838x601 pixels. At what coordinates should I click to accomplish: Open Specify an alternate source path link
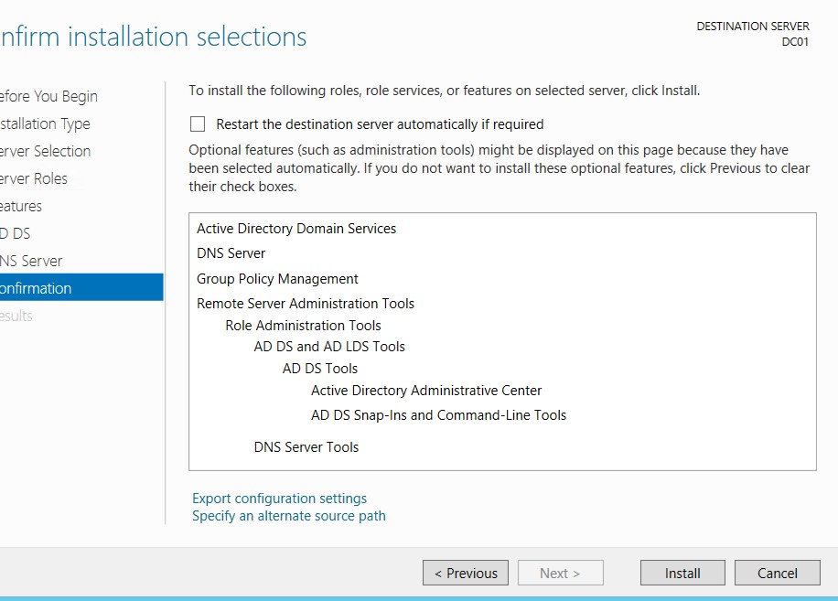pos(288,516)
